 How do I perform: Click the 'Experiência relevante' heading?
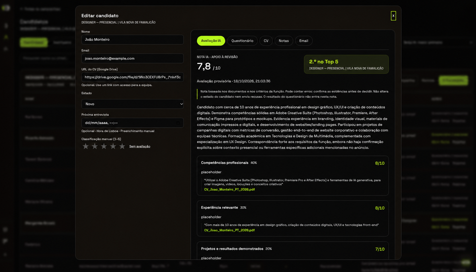[x=219, y=207]
